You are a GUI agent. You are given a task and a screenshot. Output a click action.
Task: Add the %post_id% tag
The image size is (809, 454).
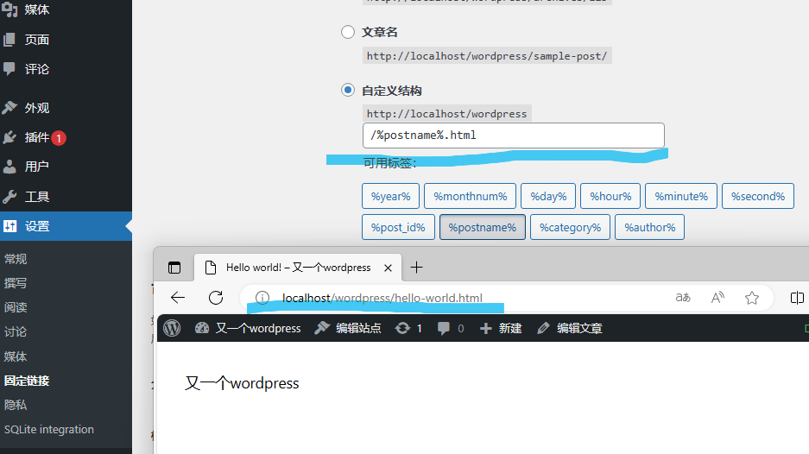pyautogui.click(x=398, y=228)
